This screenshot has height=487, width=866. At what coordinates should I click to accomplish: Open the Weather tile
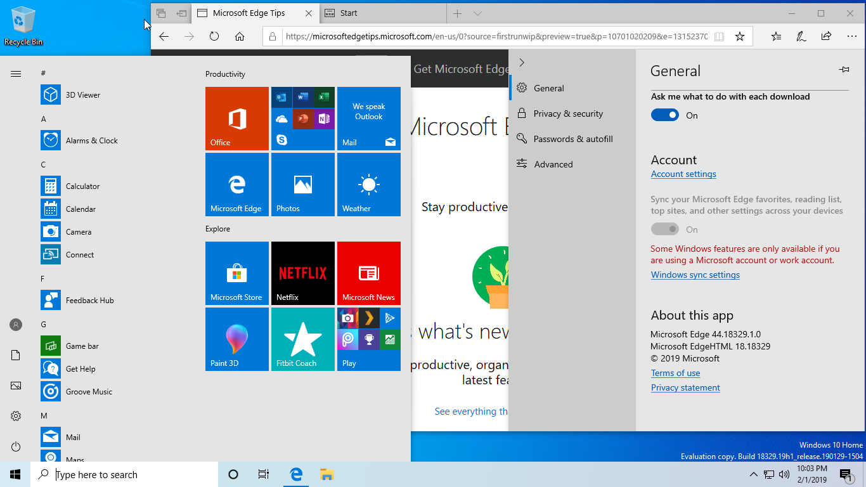[369, 185]
